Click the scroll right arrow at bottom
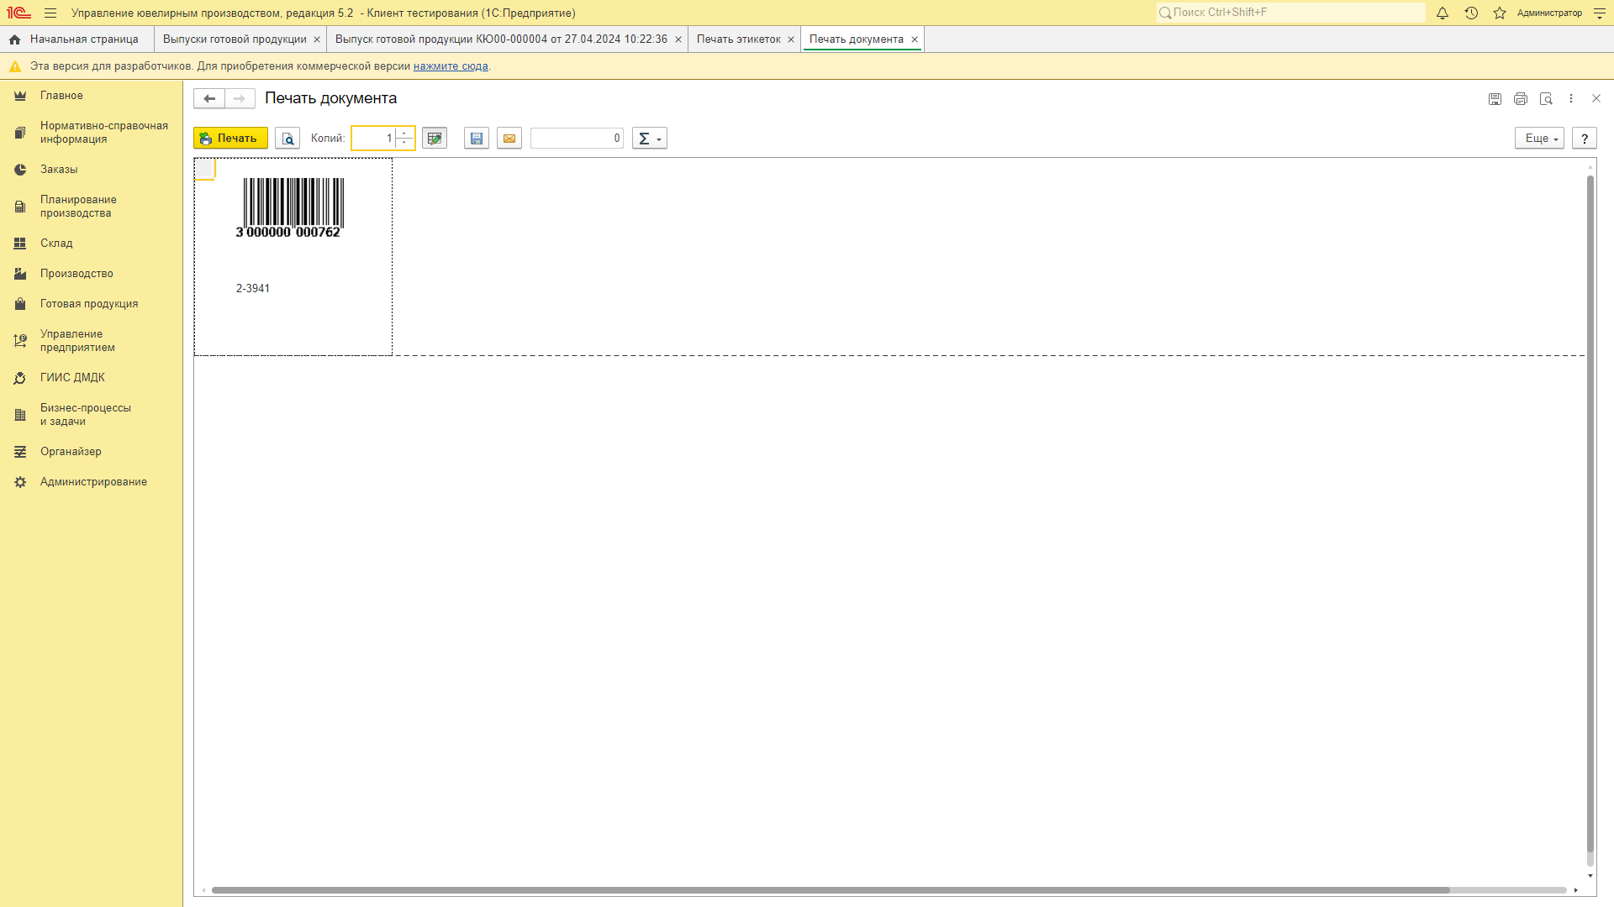Image resolution: width=1614 pixels, height=907 pixels. click(1576, 890)
